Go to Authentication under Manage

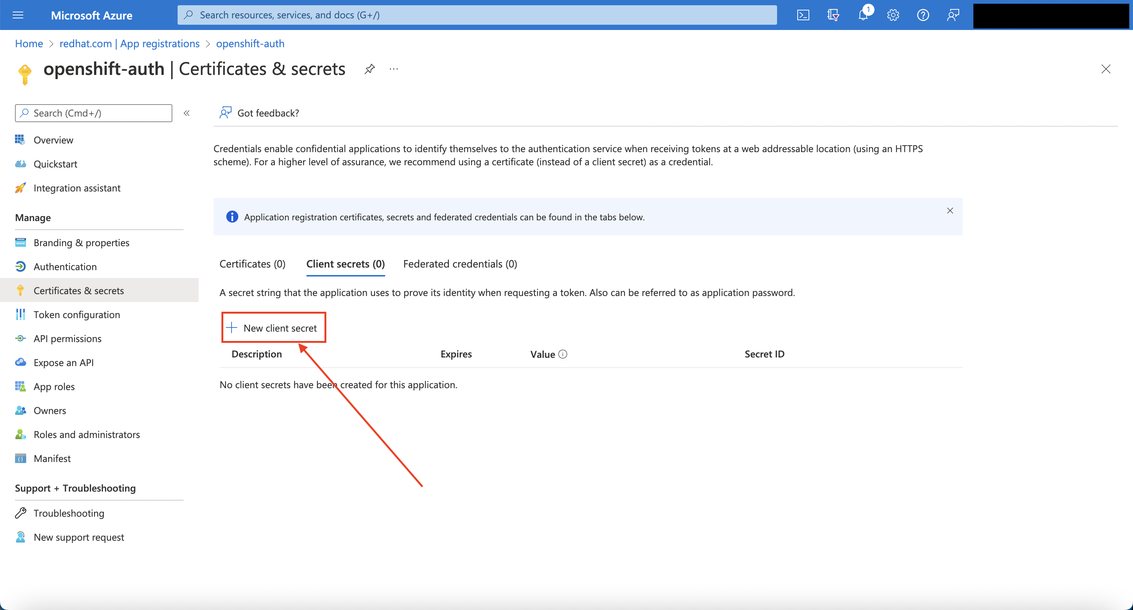[x=65, y=266]
